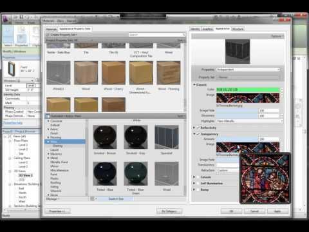Toggle the Reflectivity checkbox
The height and width of the screenshot is (232, 309).
pyautogui.click(x=198, y=128)
